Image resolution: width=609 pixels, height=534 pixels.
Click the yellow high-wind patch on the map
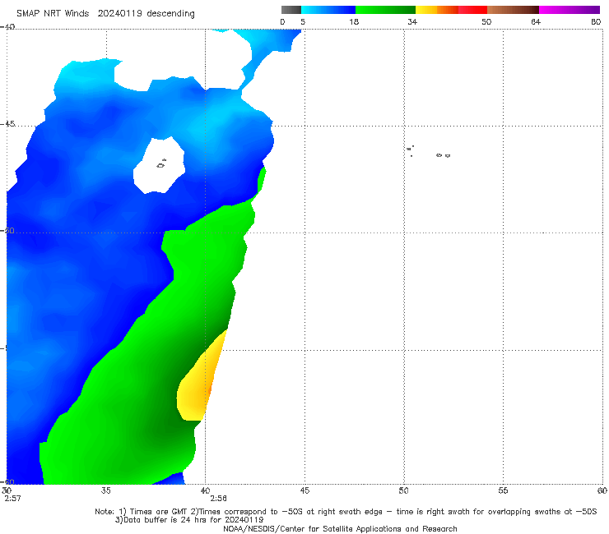point(198,382)
